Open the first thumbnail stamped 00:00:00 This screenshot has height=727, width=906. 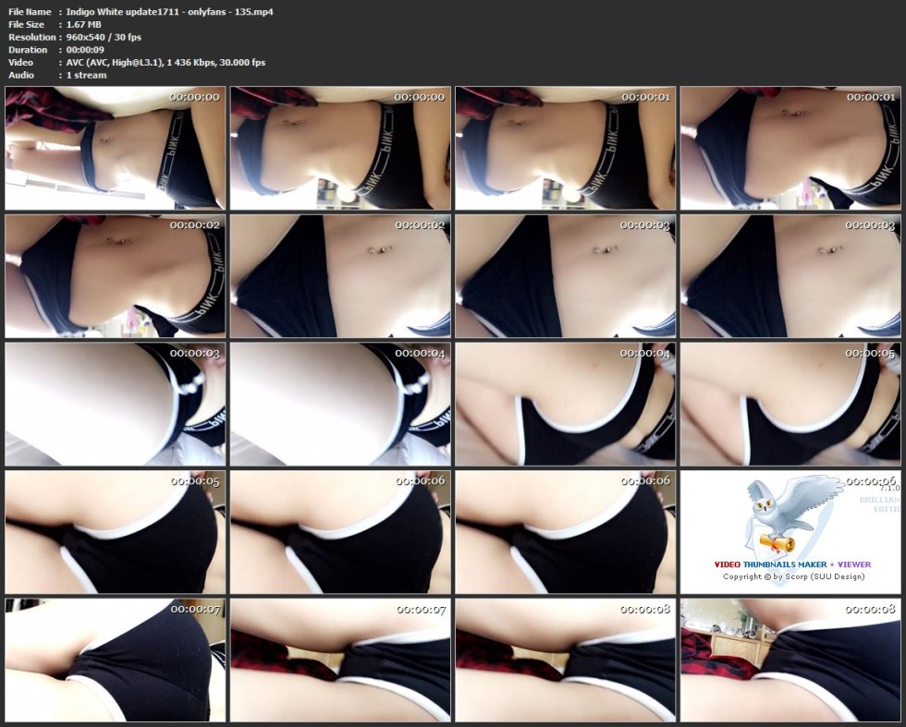click(x=115, y=148)
